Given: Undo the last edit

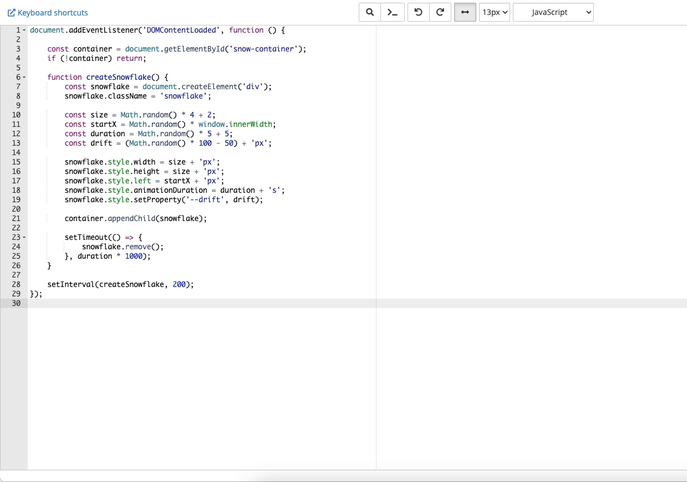Looking at the screenshot, I should (x=419, y=12).
